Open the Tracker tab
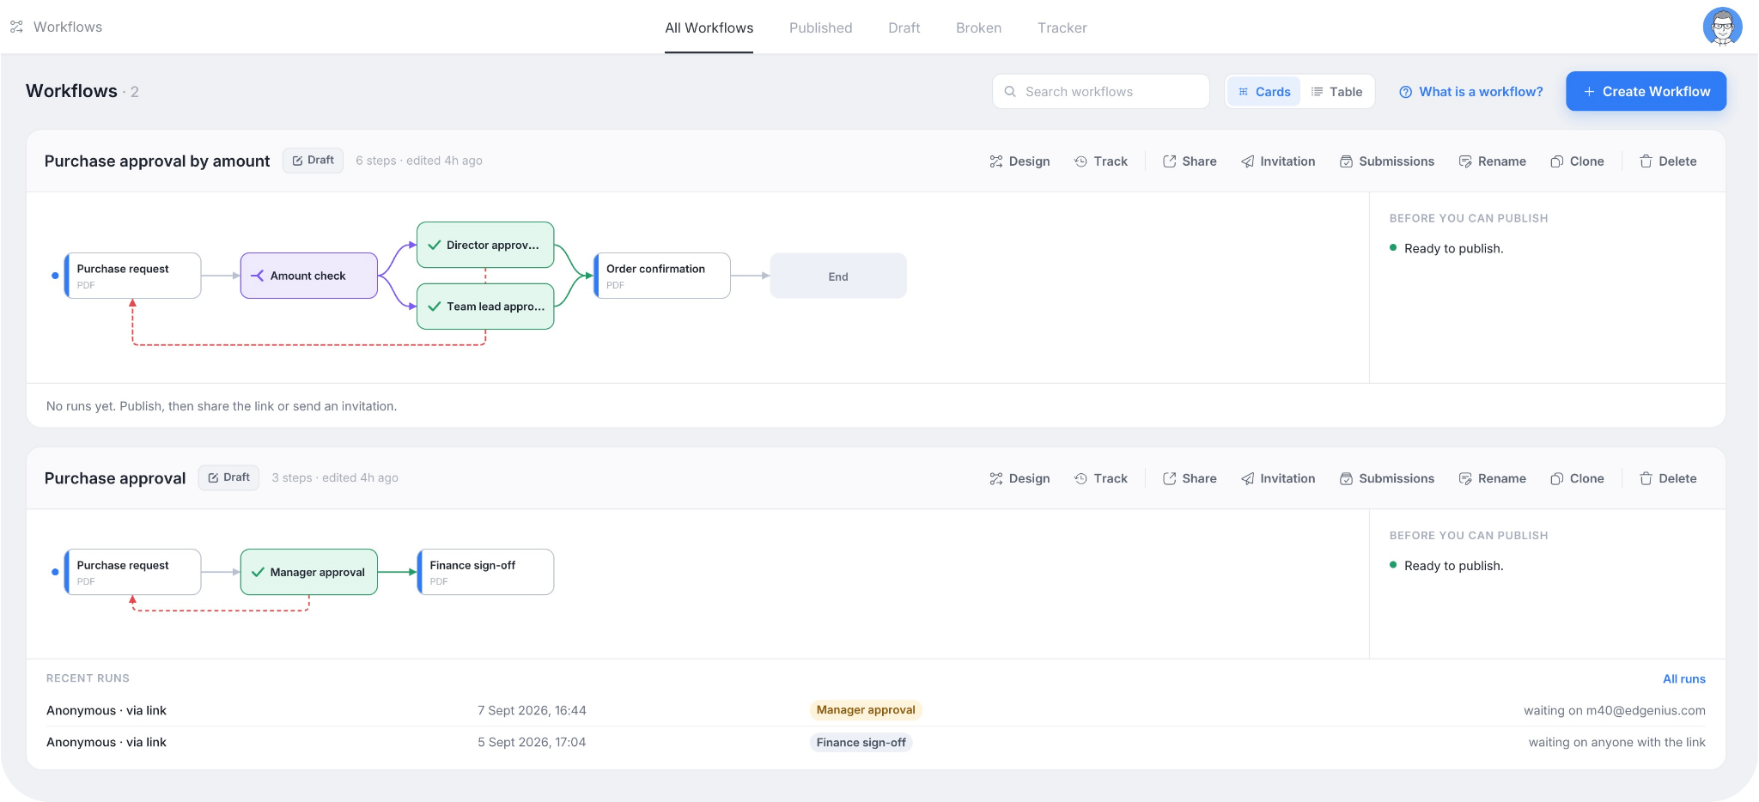 pos(1062,27)
